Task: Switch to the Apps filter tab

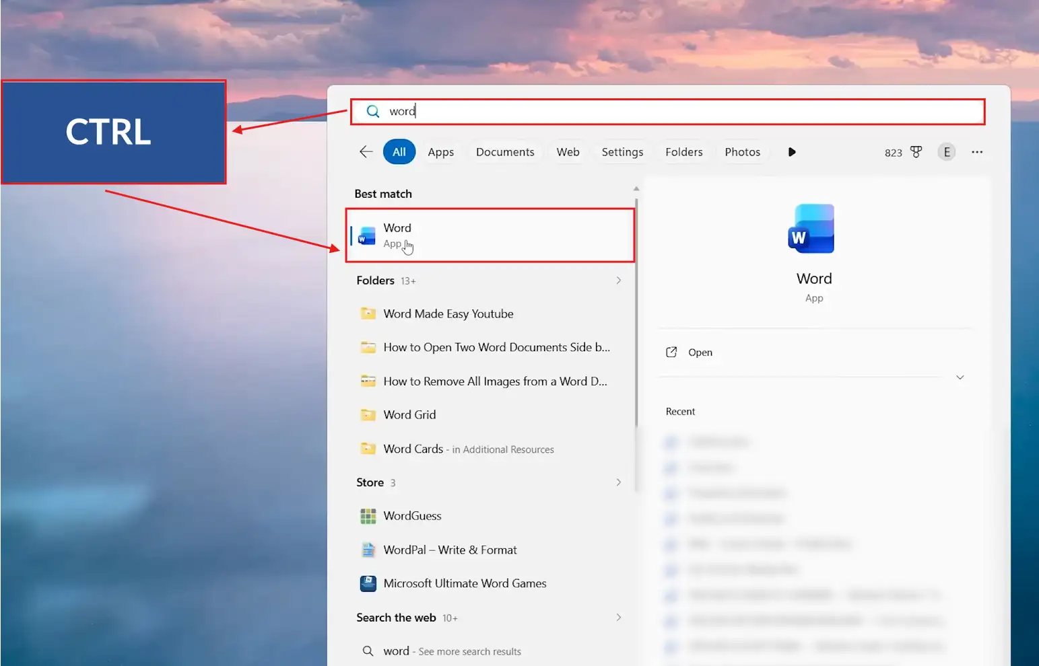Action: pyautogui.click(x=441, y=152)
